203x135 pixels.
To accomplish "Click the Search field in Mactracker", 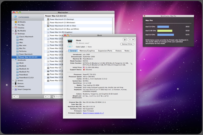I will (58, 97).
